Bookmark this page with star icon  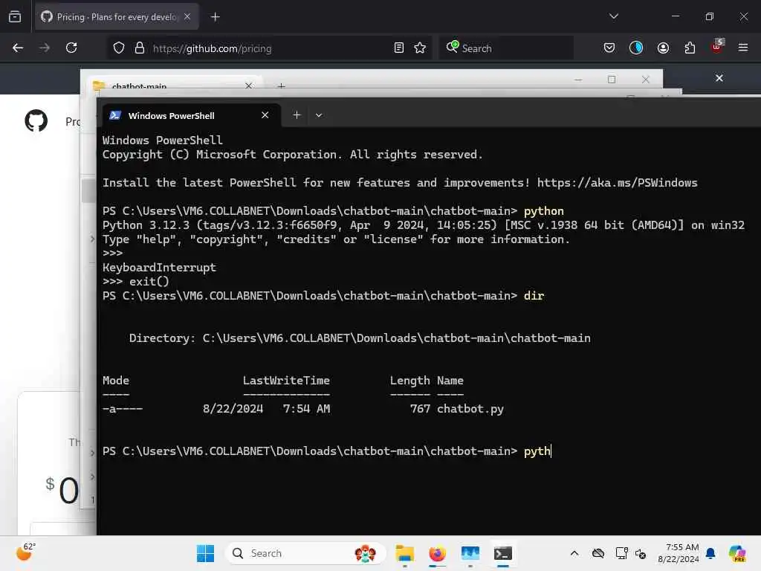point(421,48)
